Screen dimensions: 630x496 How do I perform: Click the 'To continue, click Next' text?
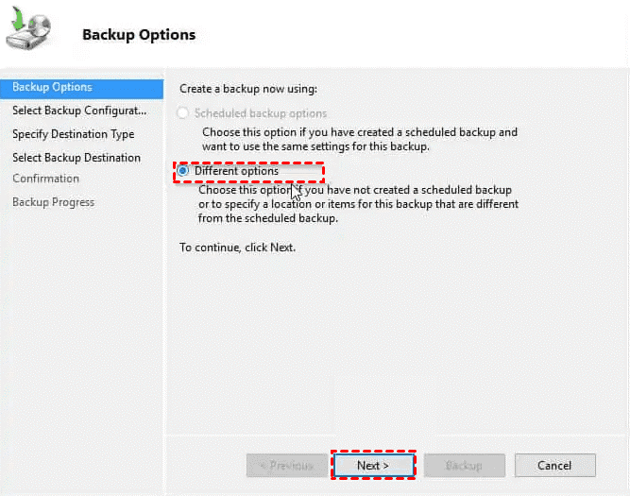tap(237, 248)
